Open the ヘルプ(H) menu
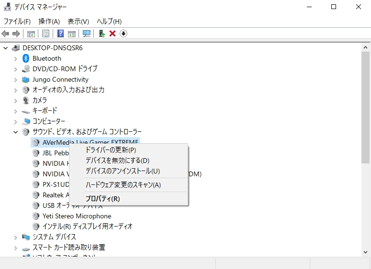The width and height of the screenshot is (371, 269). point(109,22)
